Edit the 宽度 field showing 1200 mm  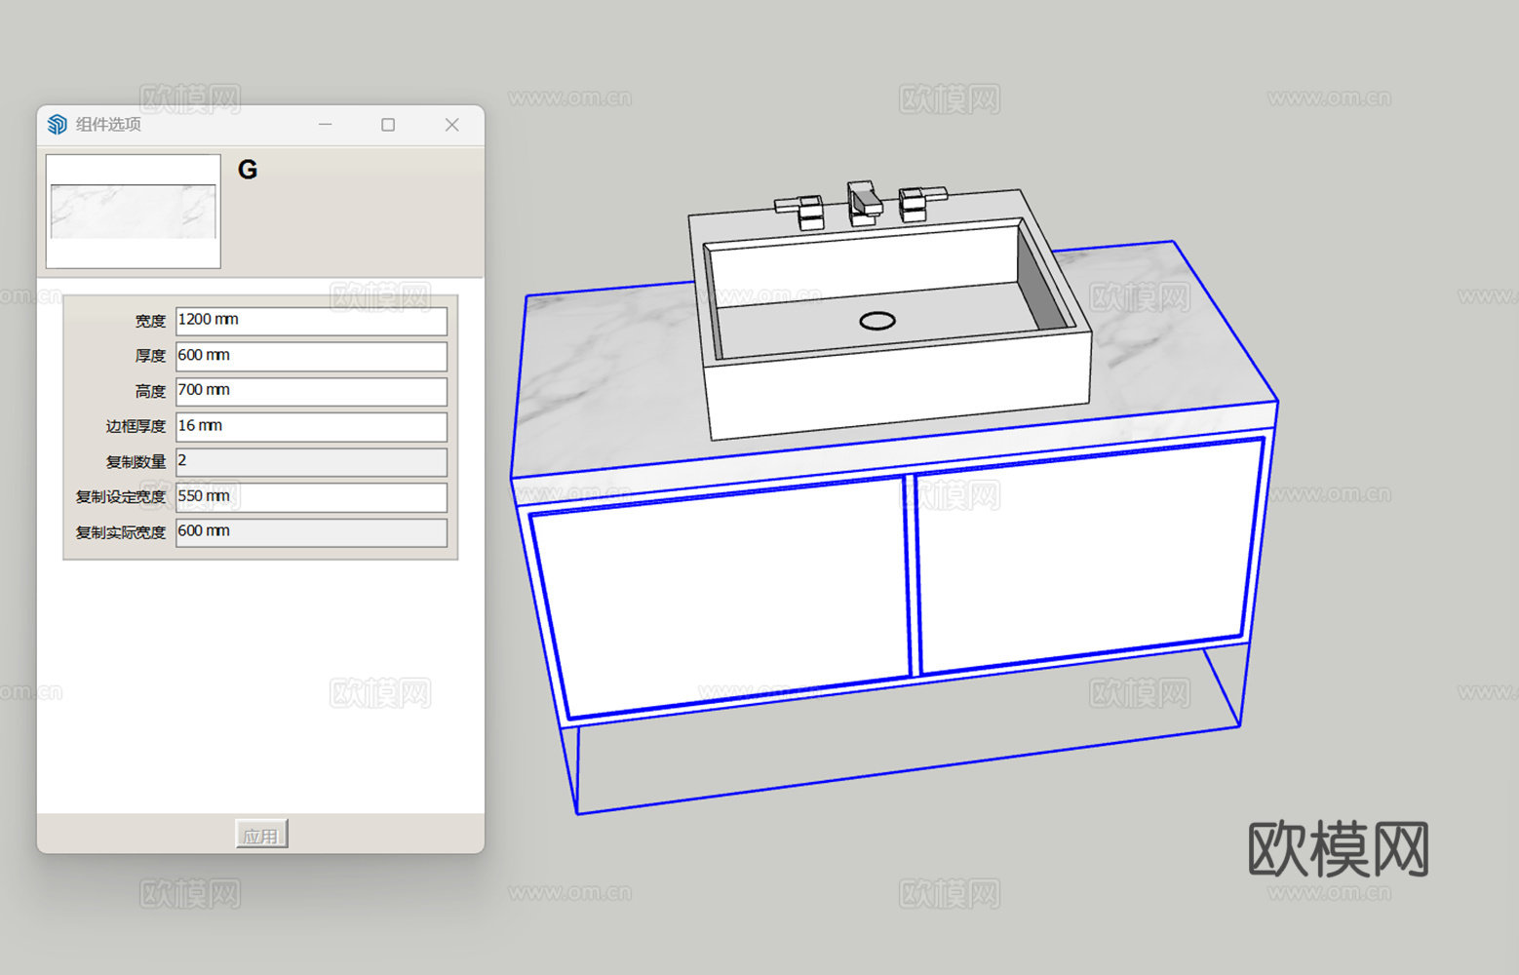click(x=311, y=321)
